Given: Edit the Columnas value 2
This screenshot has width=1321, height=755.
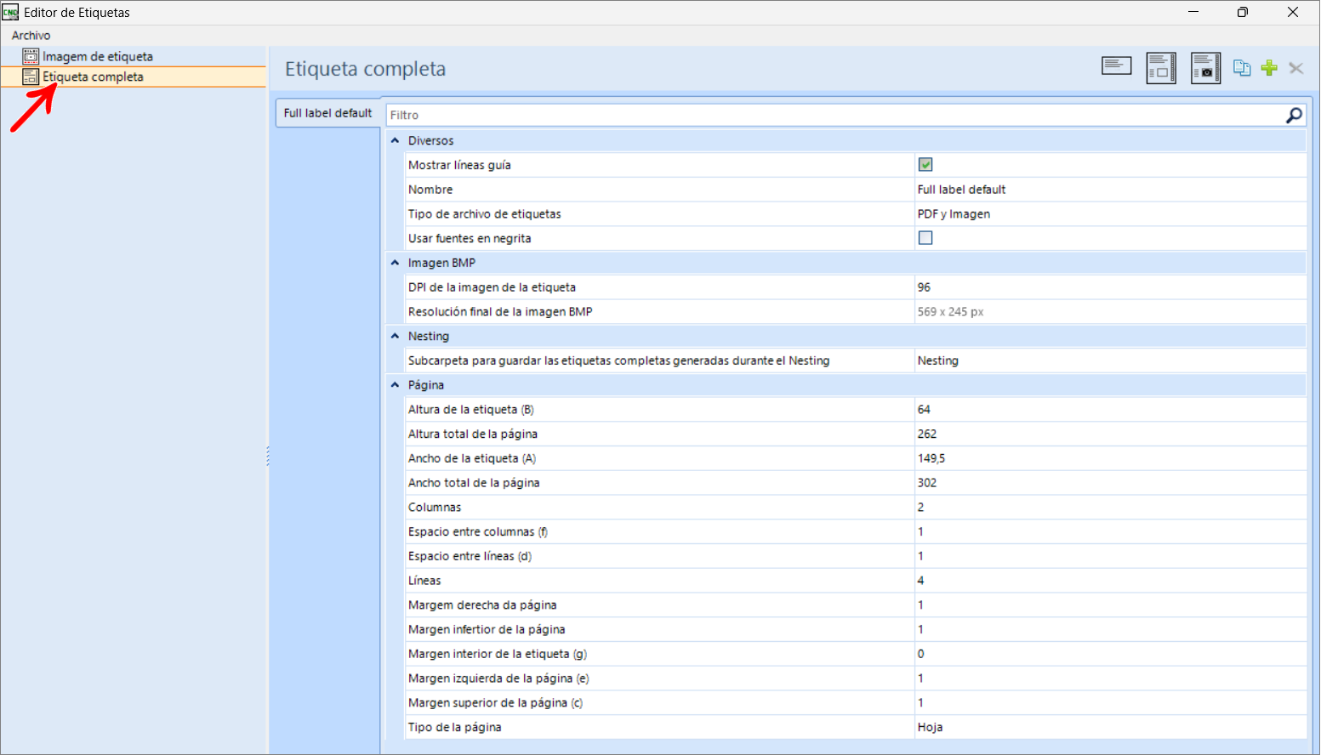Looking at the screenshot, I should [x=1110, y=508].
